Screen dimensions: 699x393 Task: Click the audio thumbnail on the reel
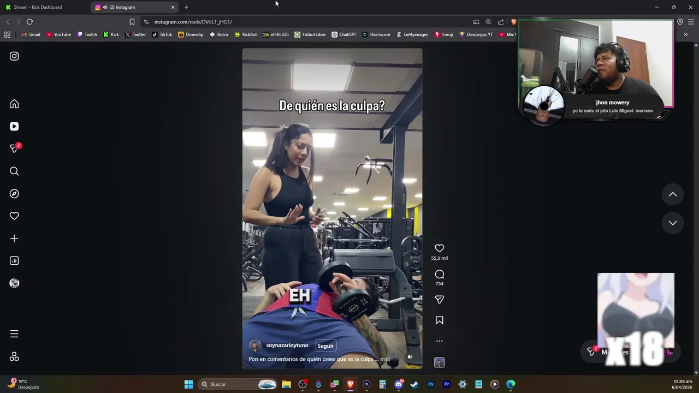[439, 362]
